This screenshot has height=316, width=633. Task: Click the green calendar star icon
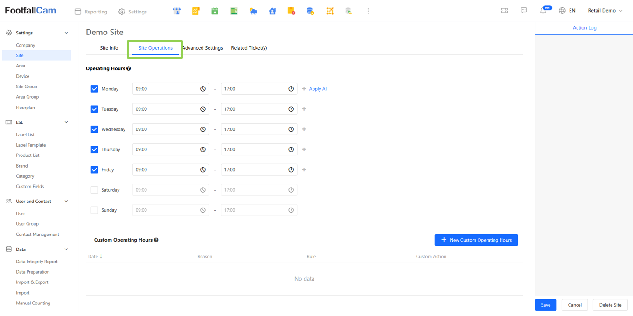[x=215, y=11]
